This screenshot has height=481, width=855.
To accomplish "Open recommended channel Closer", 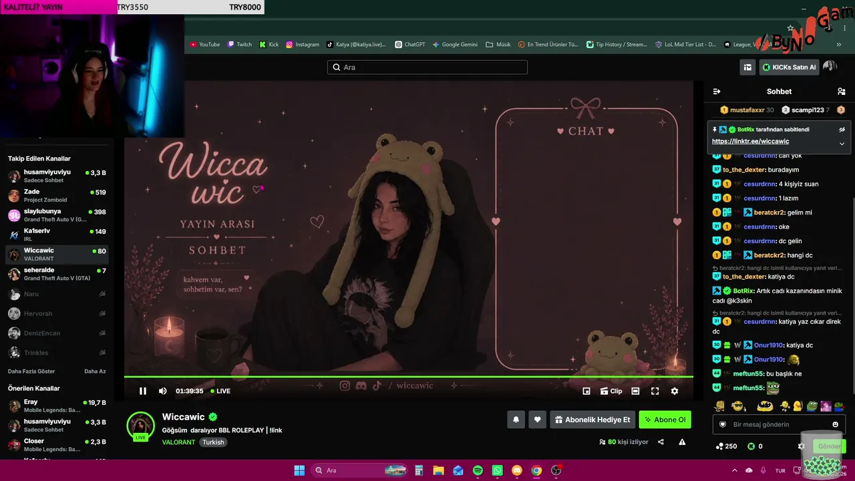I will 57,445.
